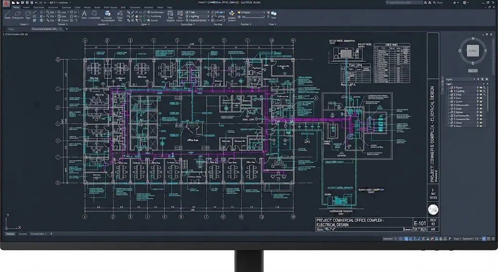Viewport: 498px width, 272px height.
Task: Open the WCS dropdown below ViewCube
Action: [473, 71]
